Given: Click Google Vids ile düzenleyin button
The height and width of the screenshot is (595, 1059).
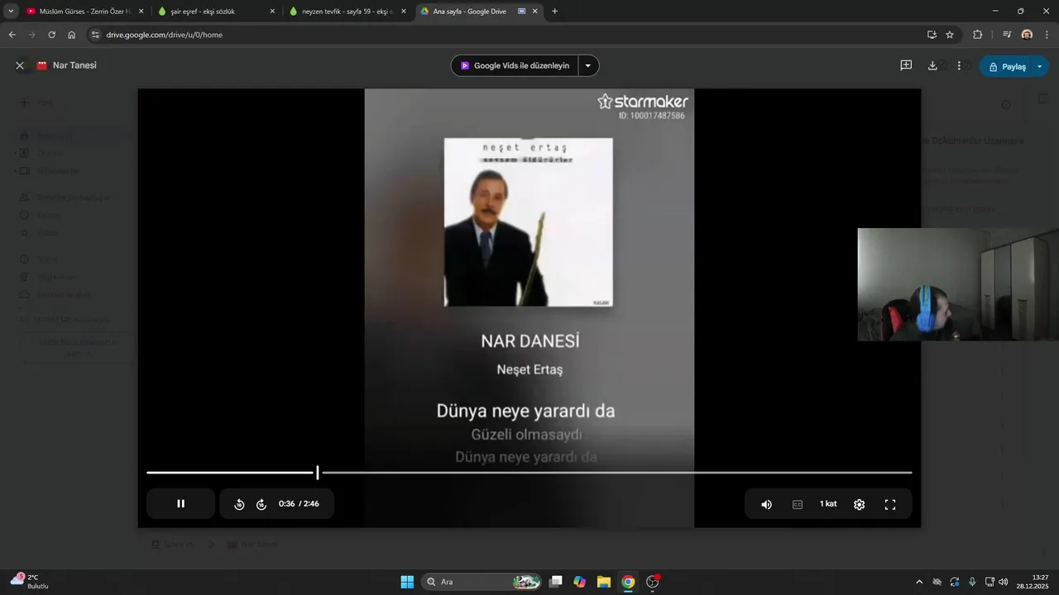Looking at the screenshot, I should (x=514, y=65).
